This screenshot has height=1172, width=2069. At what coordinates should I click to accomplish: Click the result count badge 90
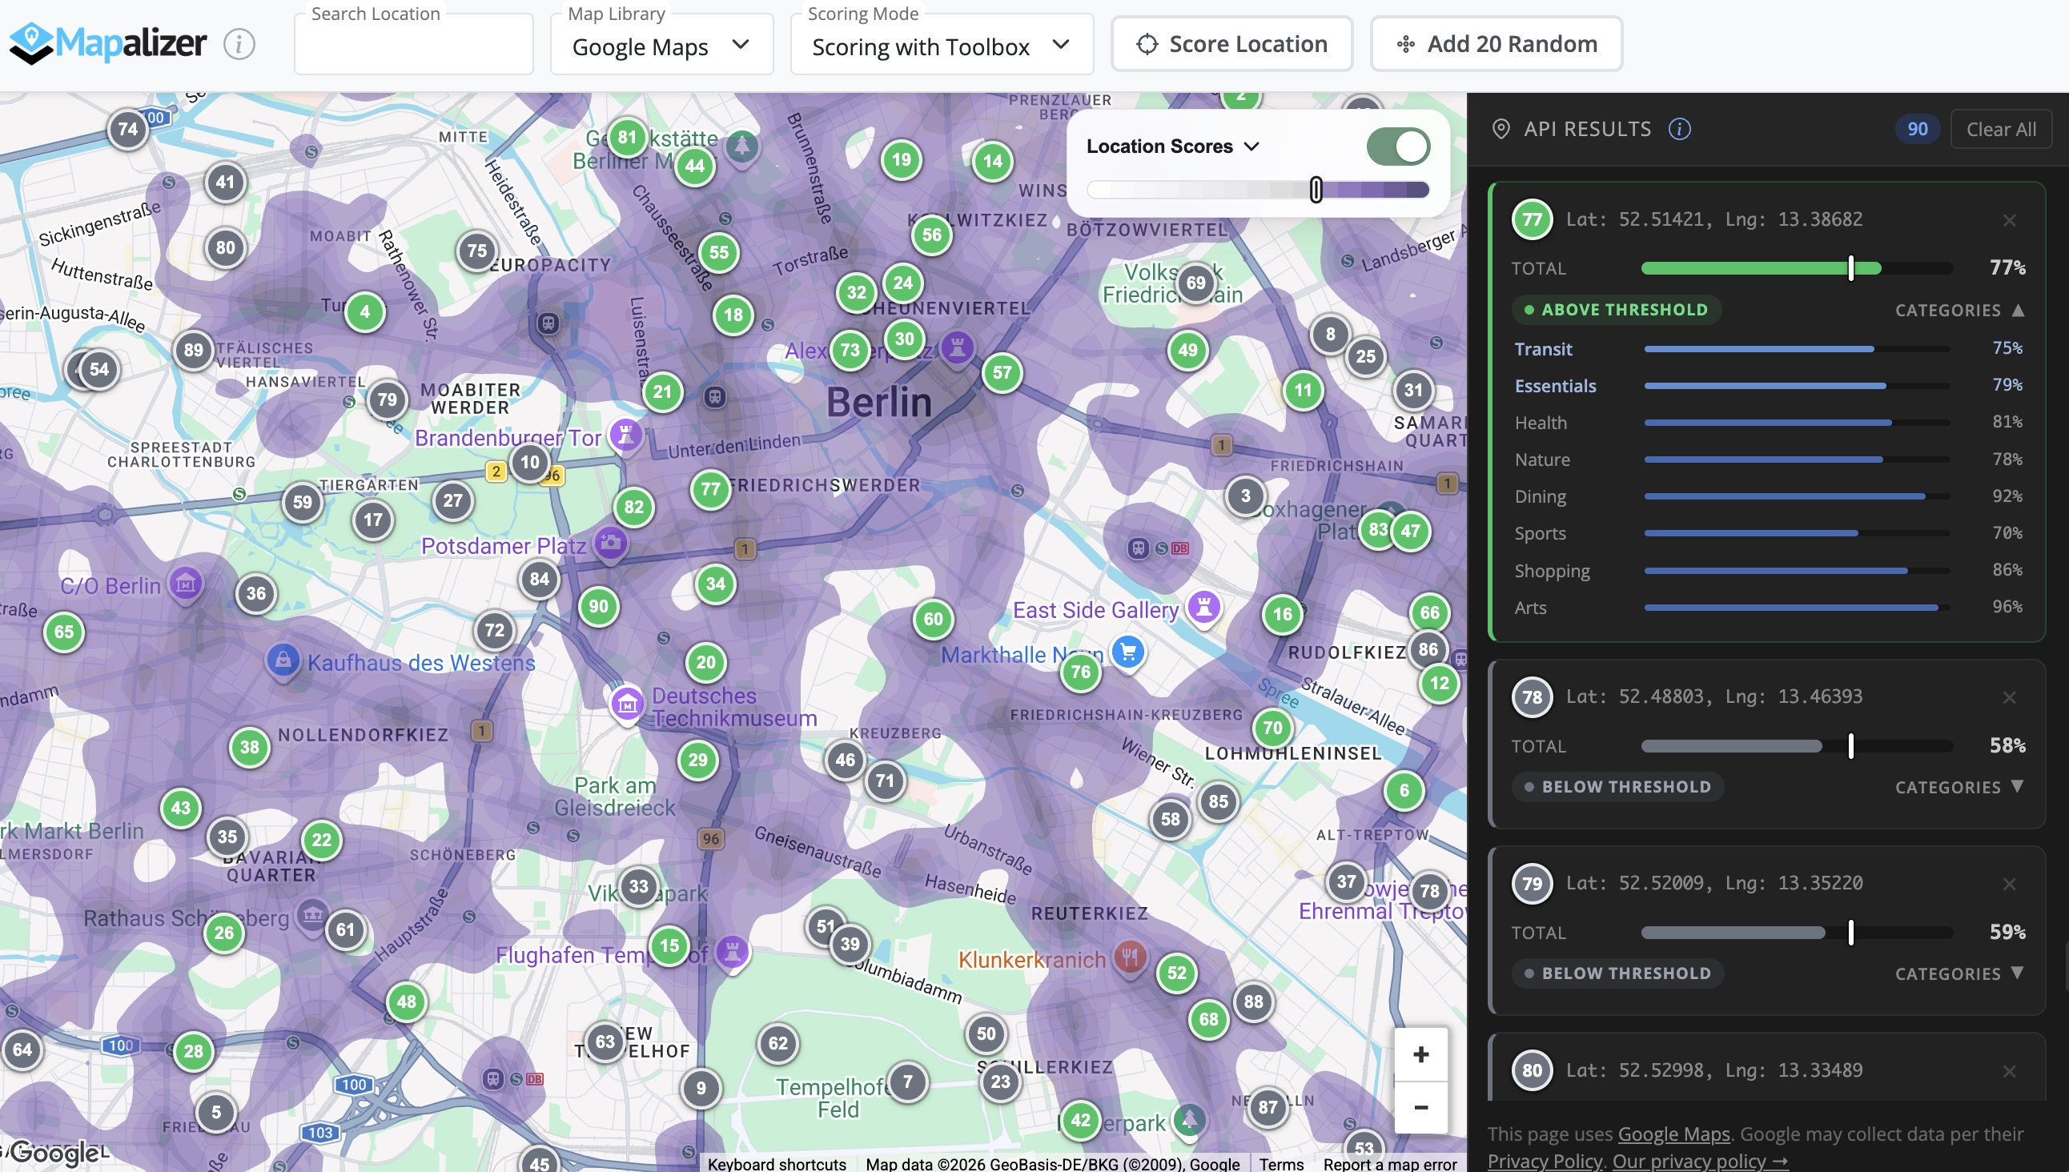coord(1918,130)
